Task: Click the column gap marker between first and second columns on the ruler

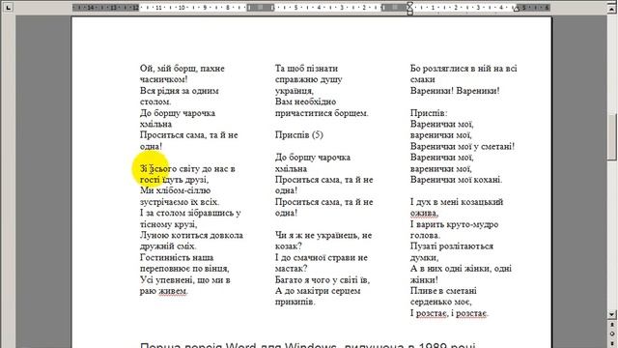Action: coord(260,8)
